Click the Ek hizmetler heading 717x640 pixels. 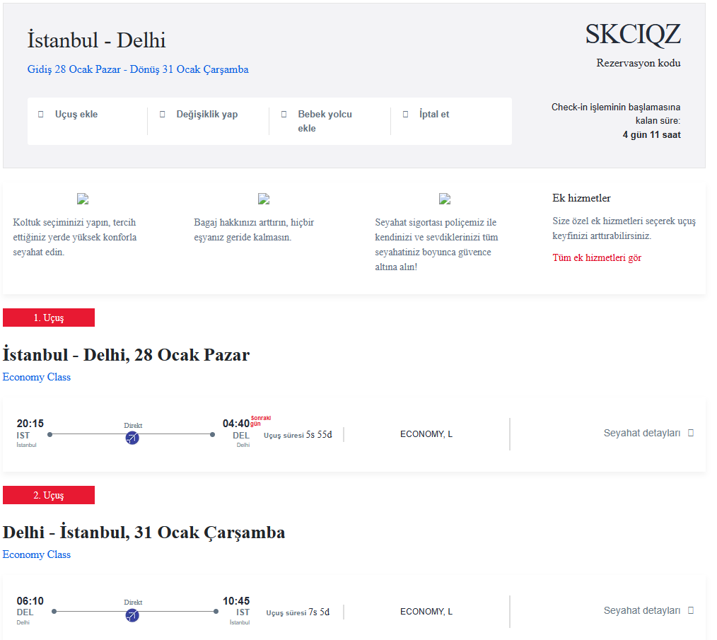(581, 198)
